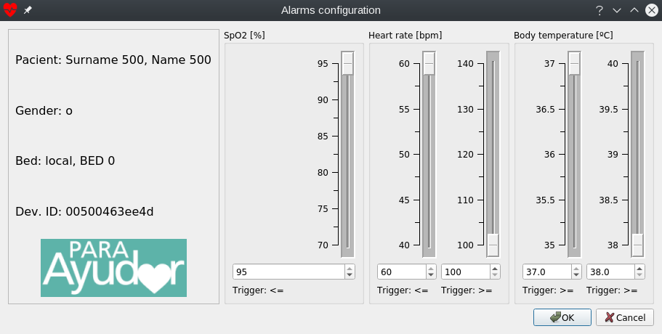Image resolution: width=662 pixels, height=334 pixels.
Task: Click the Dev. ID: 00500463ee4d text
Action: coord(84,211)
